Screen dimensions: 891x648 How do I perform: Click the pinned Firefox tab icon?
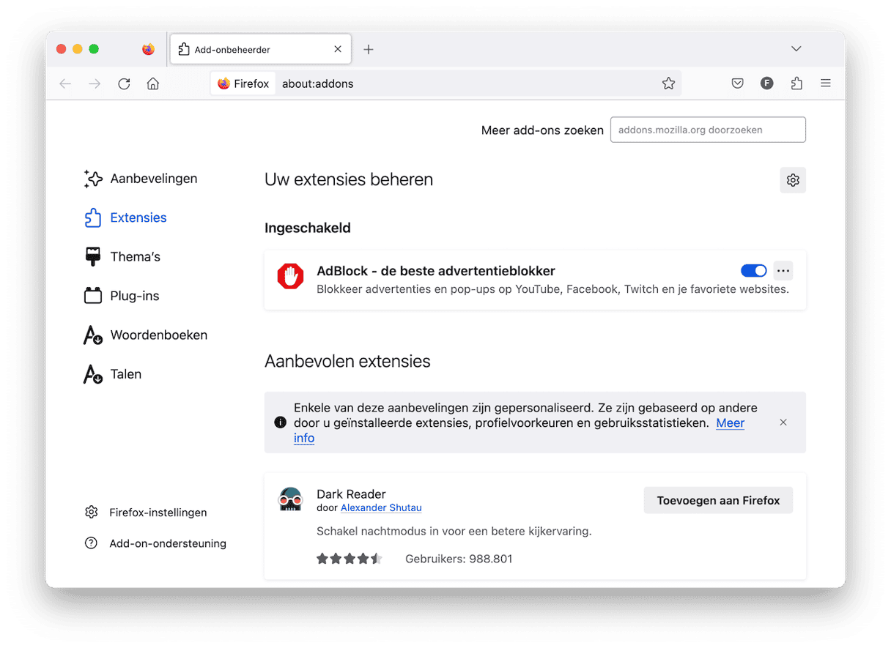coord(149,49)
